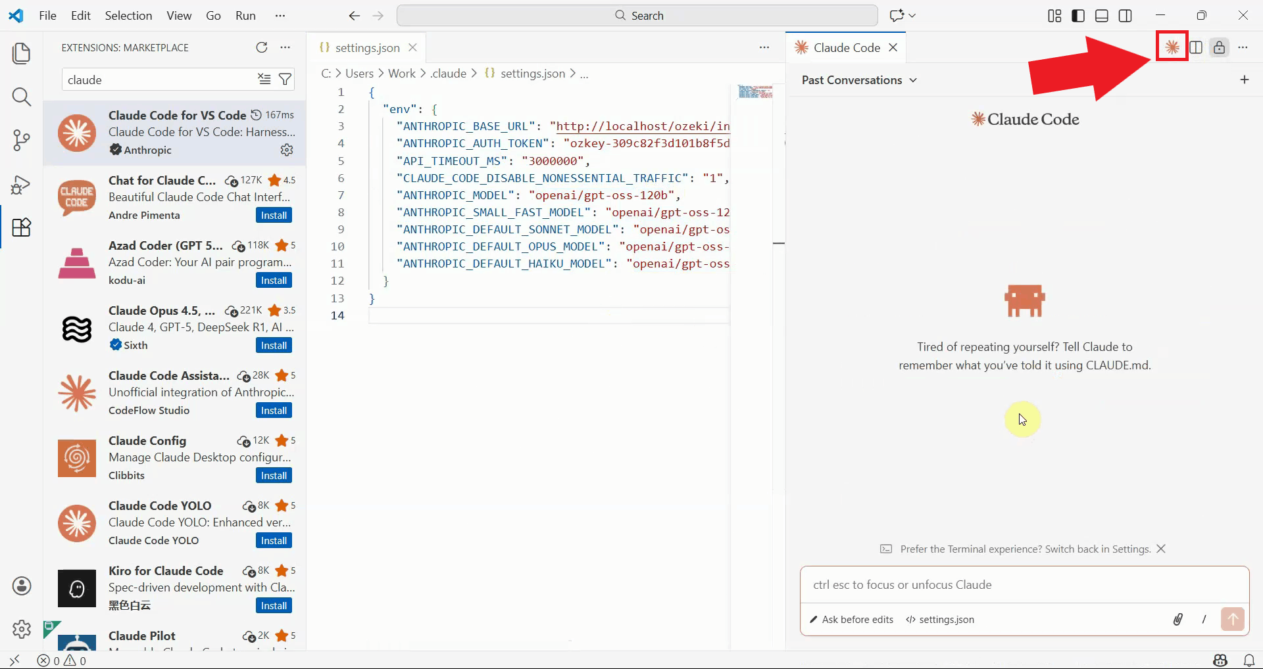1263x669 pixels.
Task: Toggle the primary side bar layout button
Action: coord(1078,16)
